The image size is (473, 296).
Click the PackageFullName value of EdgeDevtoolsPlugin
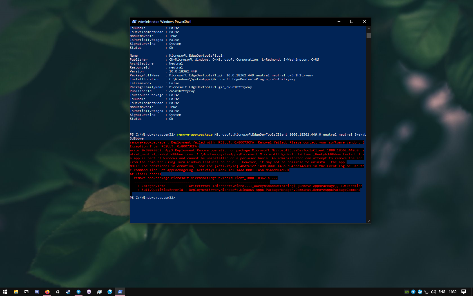(x=241, y=76)
